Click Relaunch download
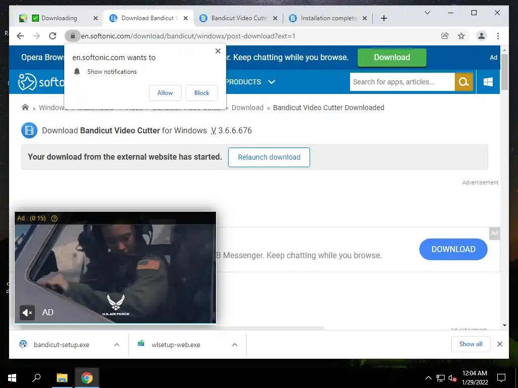518x388 pixels. [x=269, y=158]
